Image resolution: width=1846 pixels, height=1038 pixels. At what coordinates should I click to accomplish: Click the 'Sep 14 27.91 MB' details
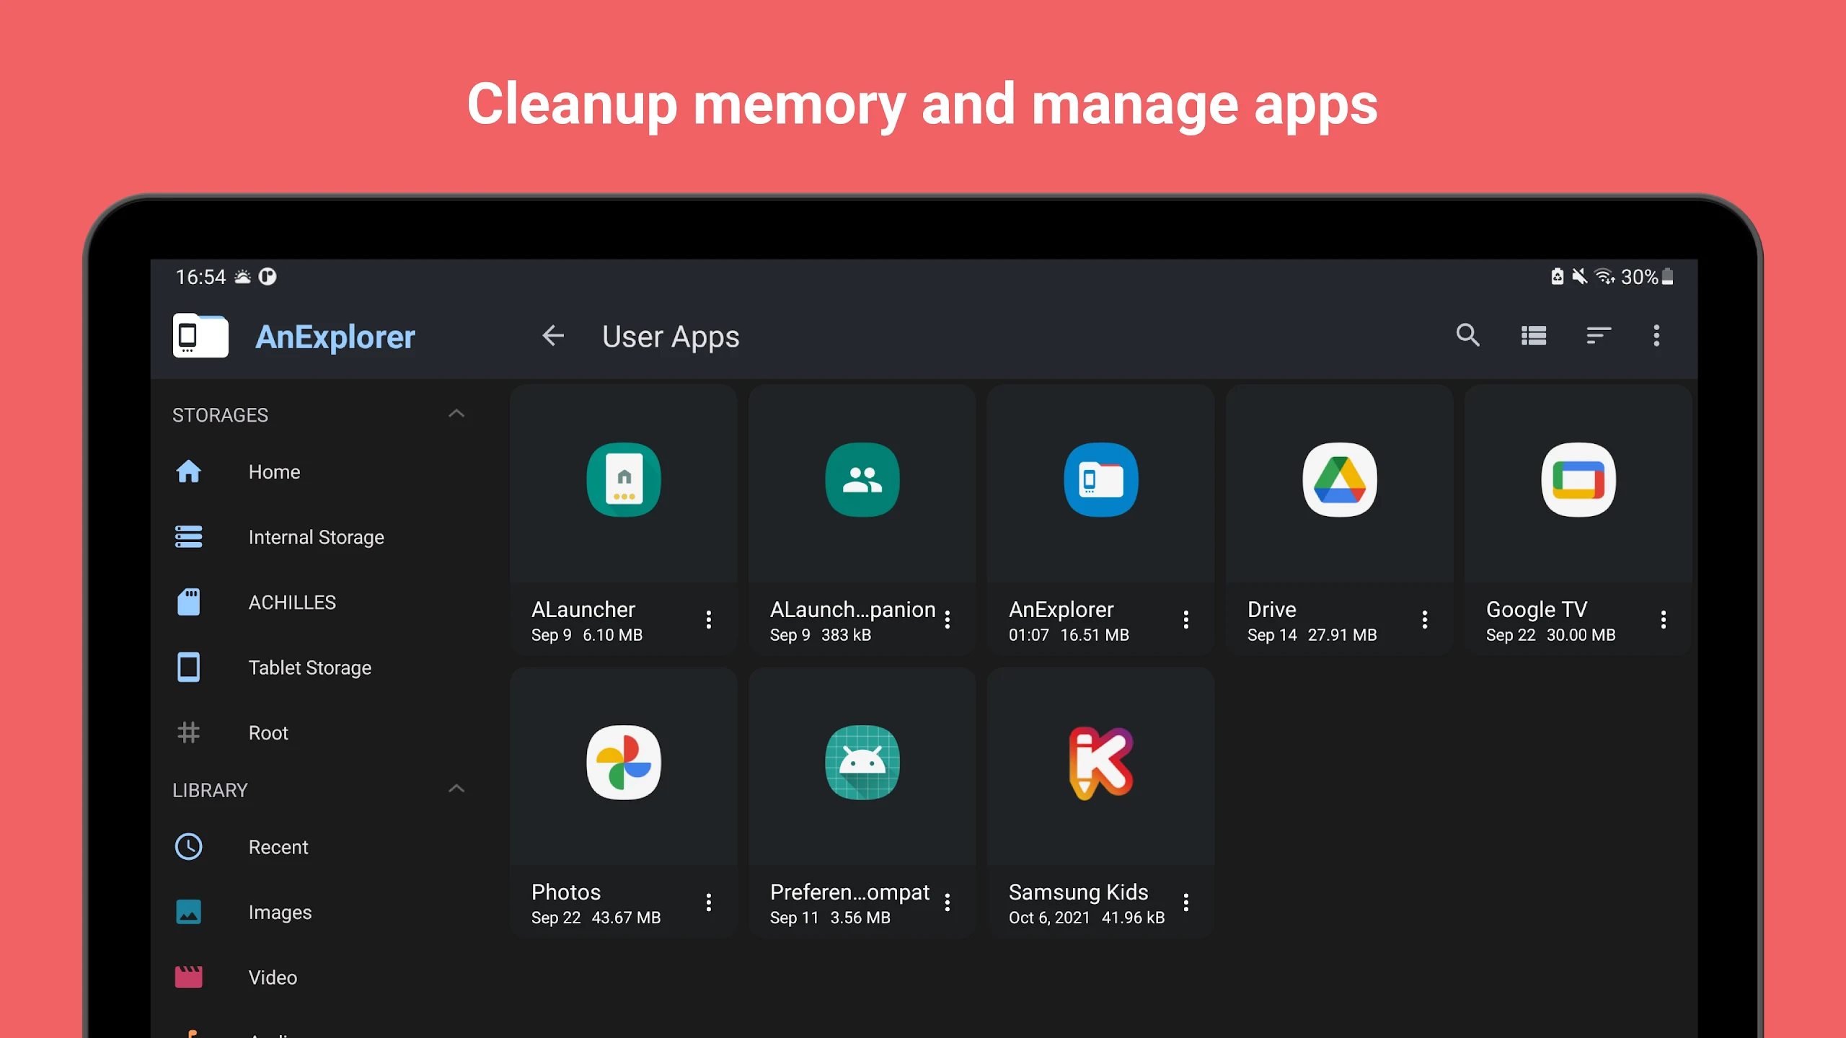pos(1312,635)
